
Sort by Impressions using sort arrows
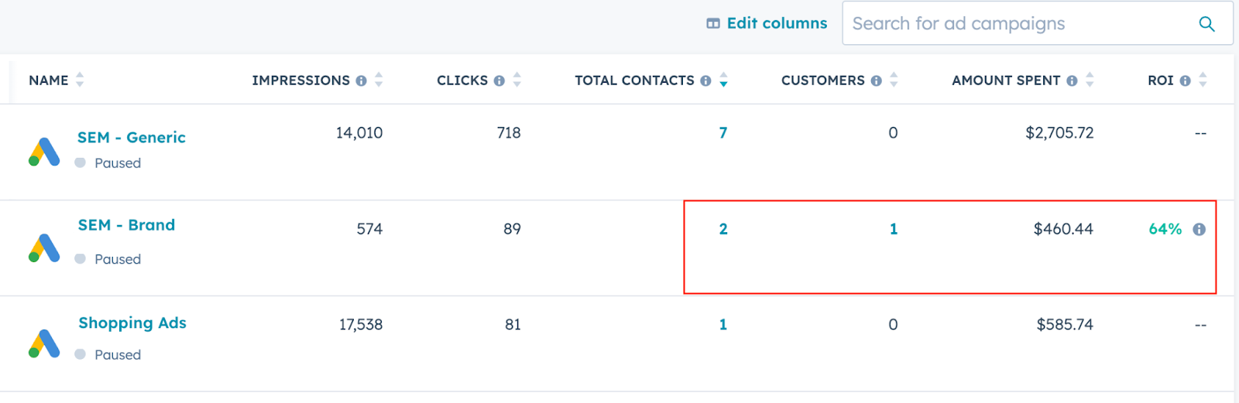click(x=379, y=80)
